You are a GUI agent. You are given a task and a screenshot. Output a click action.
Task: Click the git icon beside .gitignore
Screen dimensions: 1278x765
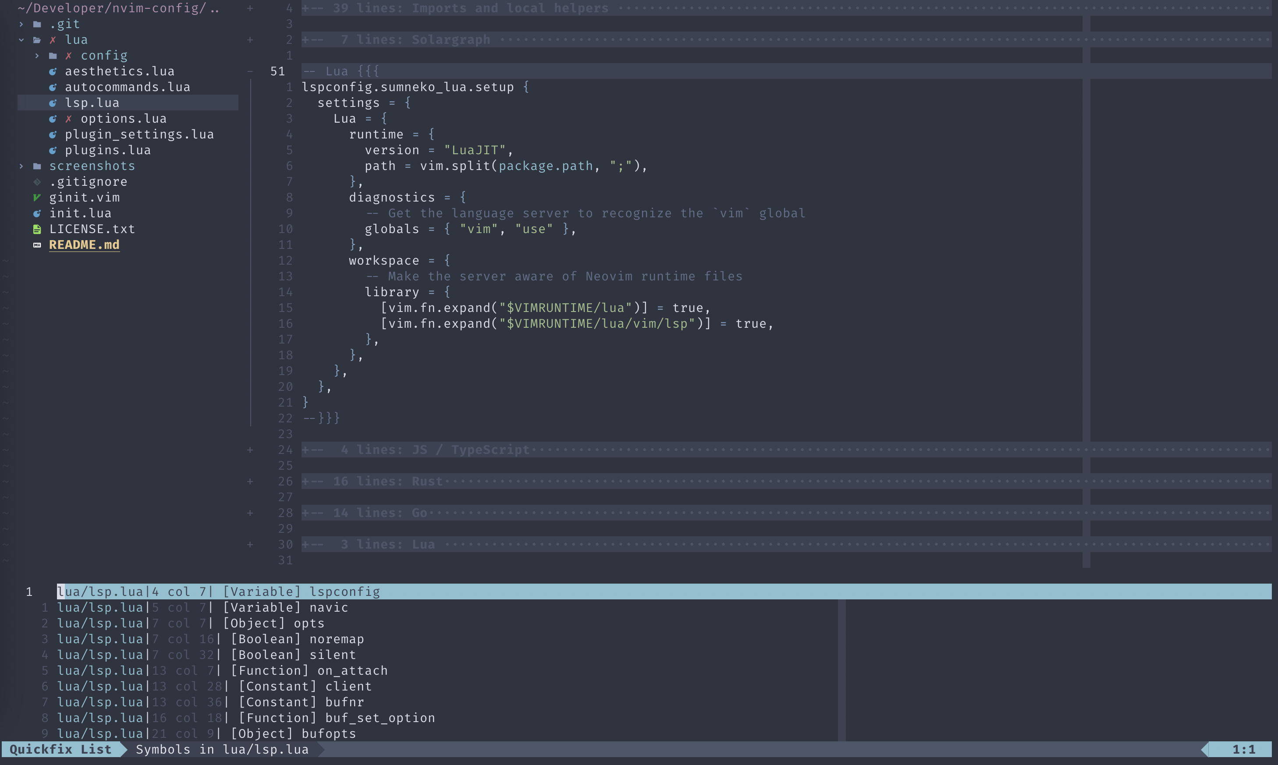point(37,181)
